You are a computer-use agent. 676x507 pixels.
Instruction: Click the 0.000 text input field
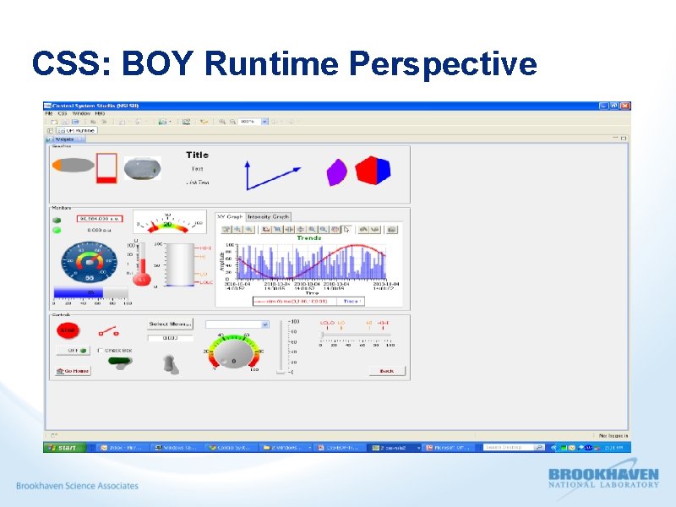pyautogui.click(x=171, y=337)
